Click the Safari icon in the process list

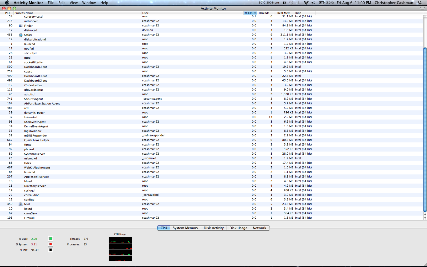tap(21, 35)
